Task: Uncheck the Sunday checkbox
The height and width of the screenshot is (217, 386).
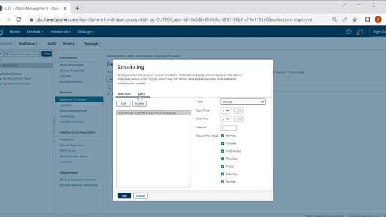Action: point(223,182)
